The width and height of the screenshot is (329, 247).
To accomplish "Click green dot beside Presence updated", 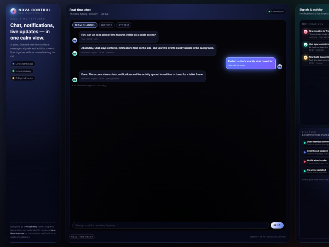I will click(x=304, y=171).
